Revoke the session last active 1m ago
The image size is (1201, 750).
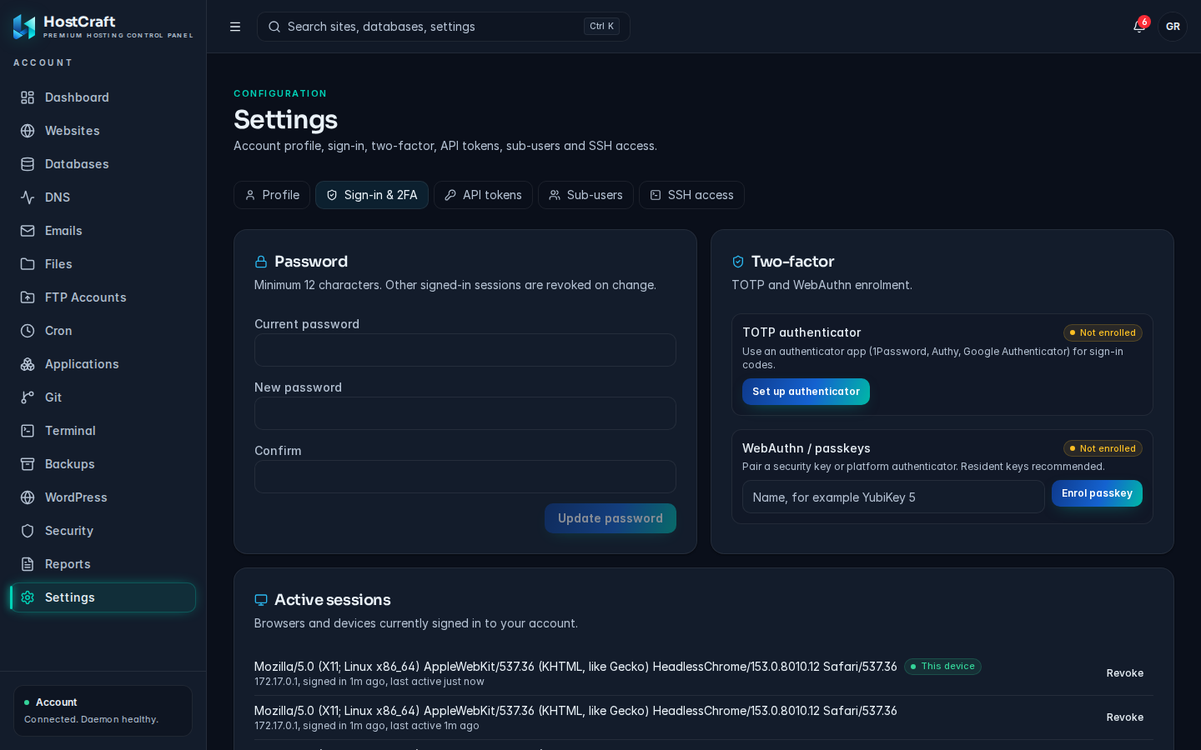click(1125, 717)
